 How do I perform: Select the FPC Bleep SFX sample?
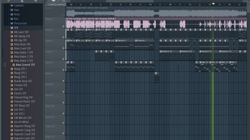click(x=22, y=106)
